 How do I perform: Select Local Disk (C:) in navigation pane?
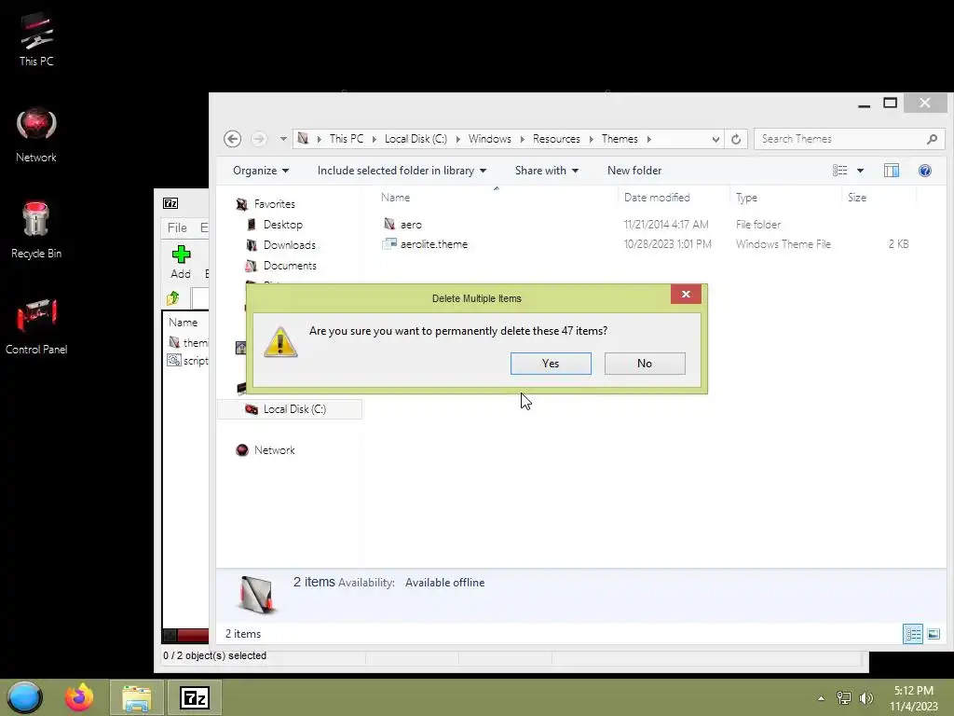click(x=290, y=409)
